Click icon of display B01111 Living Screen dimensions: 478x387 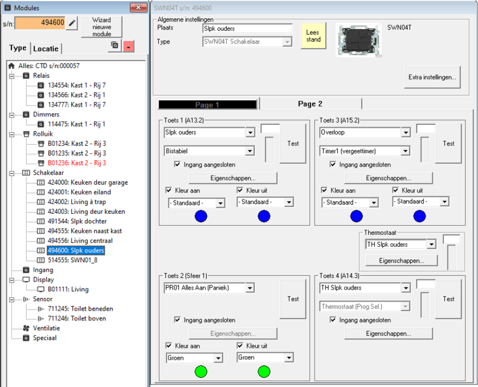pyautogui.click(x=41, y=289)
